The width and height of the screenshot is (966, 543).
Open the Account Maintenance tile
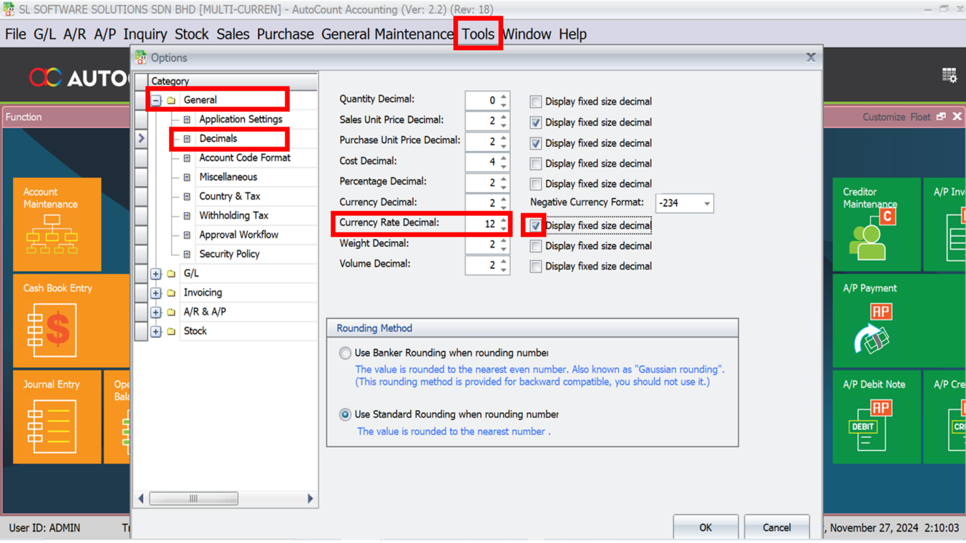tap(57, 224)
